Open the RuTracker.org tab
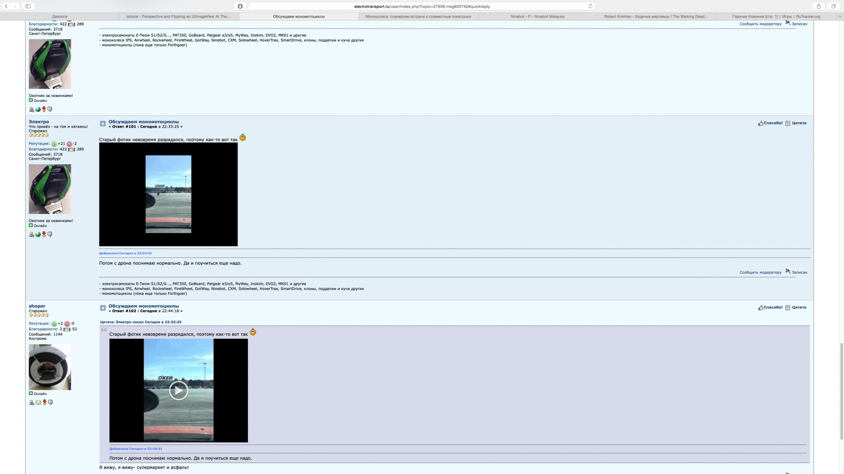This screenshot has width=844, height=474. pos(776,16)
